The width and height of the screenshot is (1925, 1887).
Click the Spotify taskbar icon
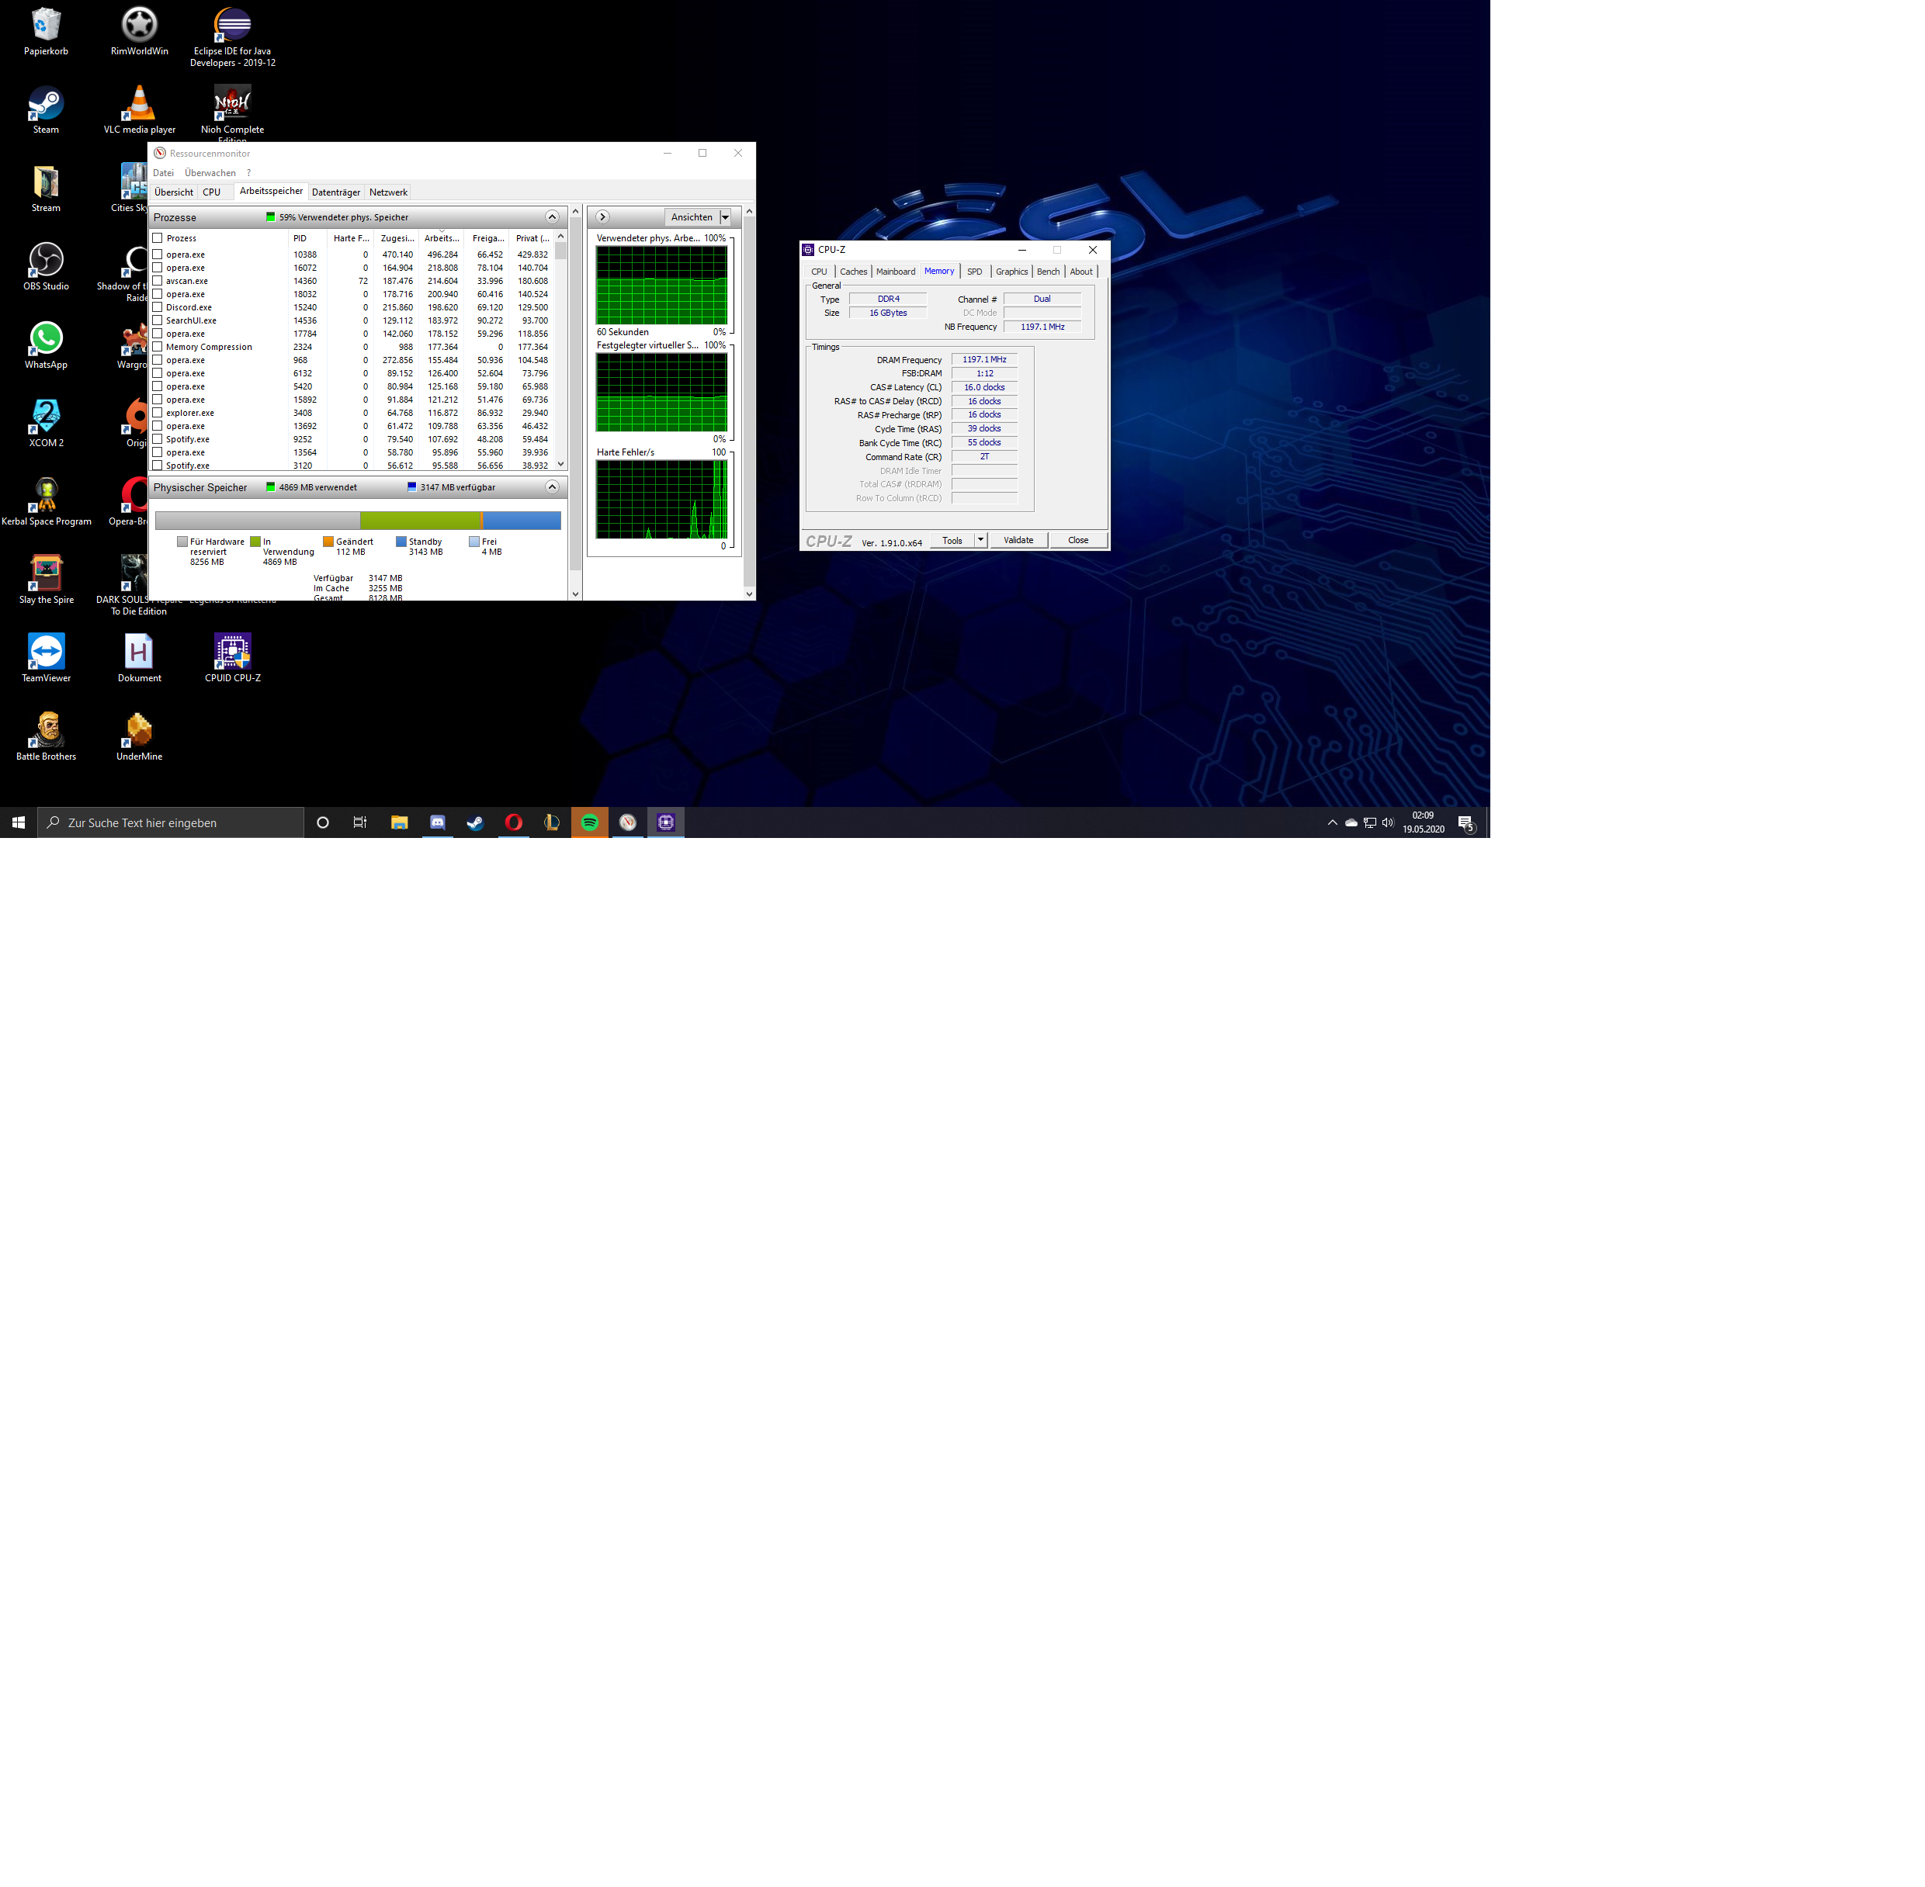[x=590, y=822]
